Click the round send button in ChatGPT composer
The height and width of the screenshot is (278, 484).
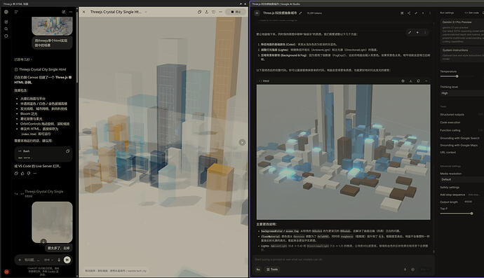[67, 260]
